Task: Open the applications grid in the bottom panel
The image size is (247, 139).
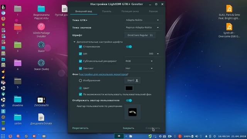Action: click(3, 136)
